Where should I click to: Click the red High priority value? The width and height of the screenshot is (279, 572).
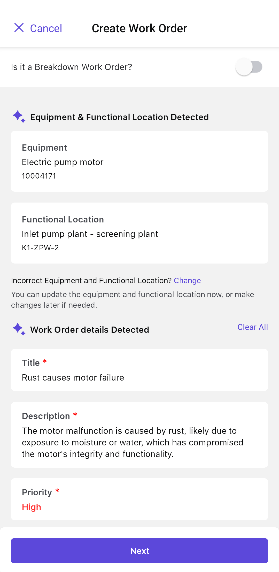(x=32, y=507)
